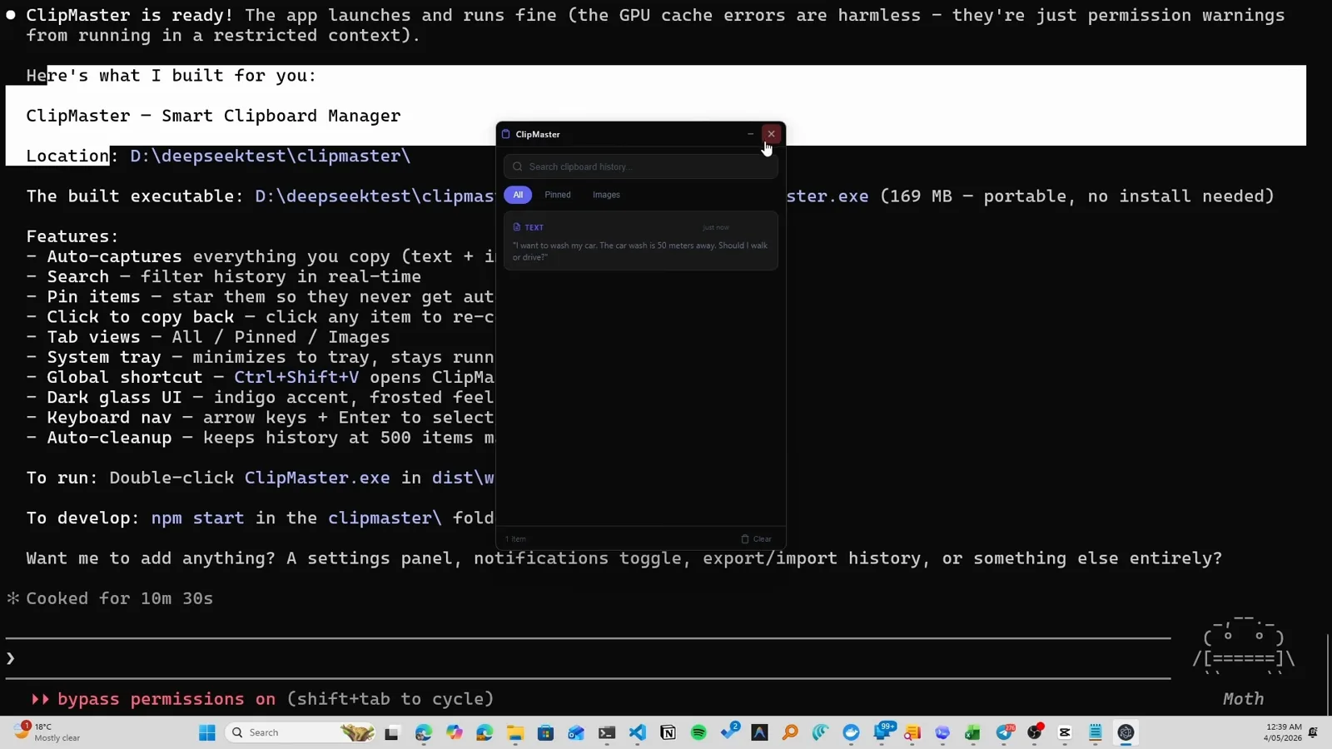
Task: Launch Microsoft Store from the taskbar
Action: click(545, 732)
